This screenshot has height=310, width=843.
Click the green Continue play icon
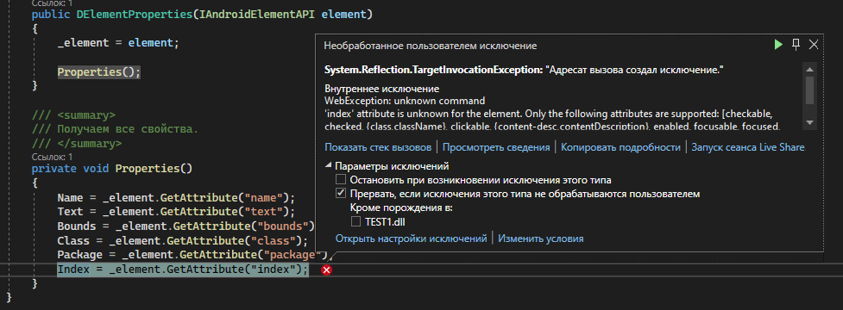[x=778, y=45]
